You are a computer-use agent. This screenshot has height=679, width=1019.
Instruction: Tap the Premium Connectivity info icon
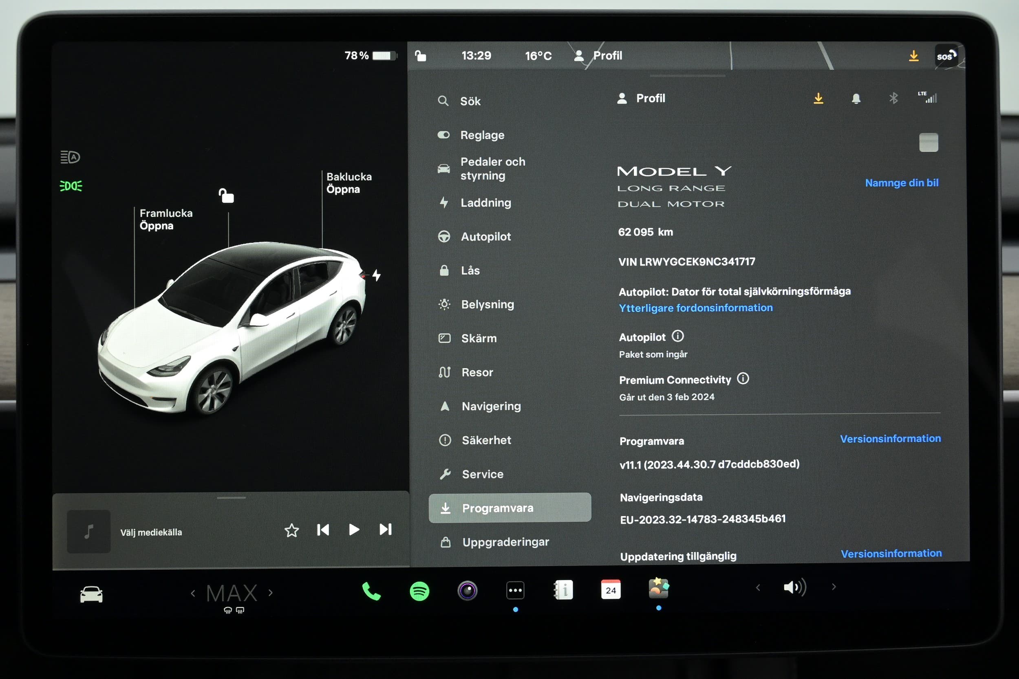point(743,378)
